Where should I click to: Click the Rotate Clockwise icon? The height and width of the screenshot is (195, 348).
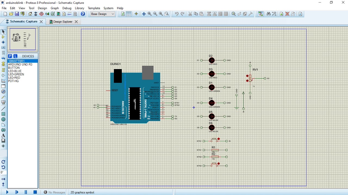[3, 162]
